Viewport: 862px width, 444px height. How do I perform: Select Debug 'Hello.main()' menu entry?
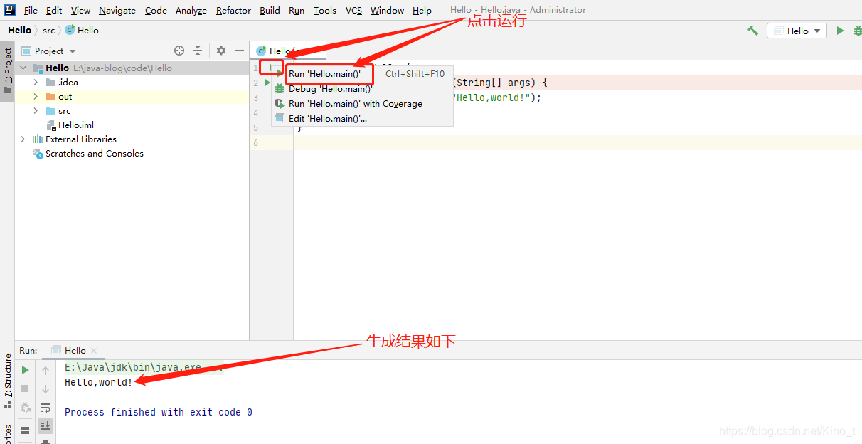pos(361,89)
